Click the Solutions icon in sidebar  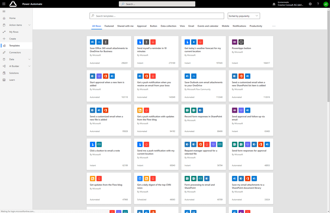4,73
